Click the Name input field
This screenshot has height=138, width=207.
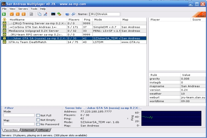[x=104, y=14]
